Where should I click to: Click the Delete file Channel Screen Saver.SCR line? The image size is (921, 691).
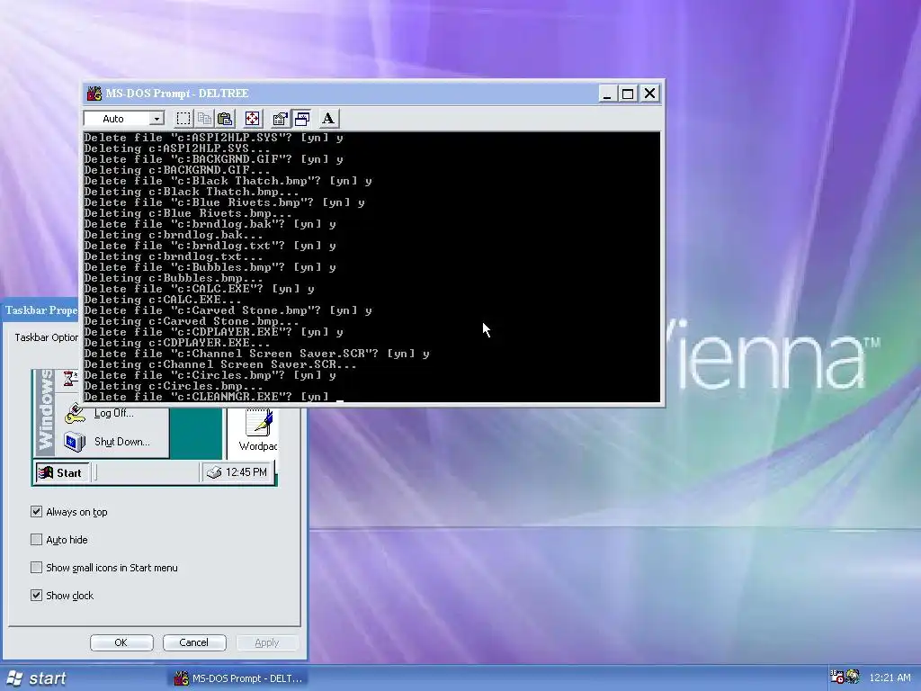coord(256,354)
